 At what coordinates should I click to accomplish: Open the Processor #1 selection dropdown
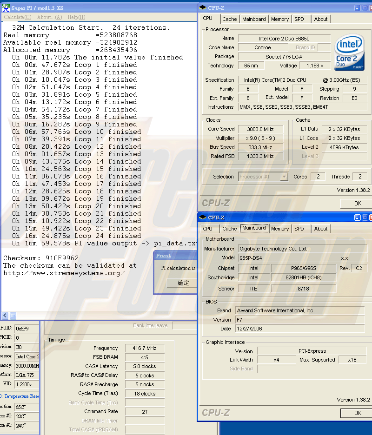(x=284, y=177)
